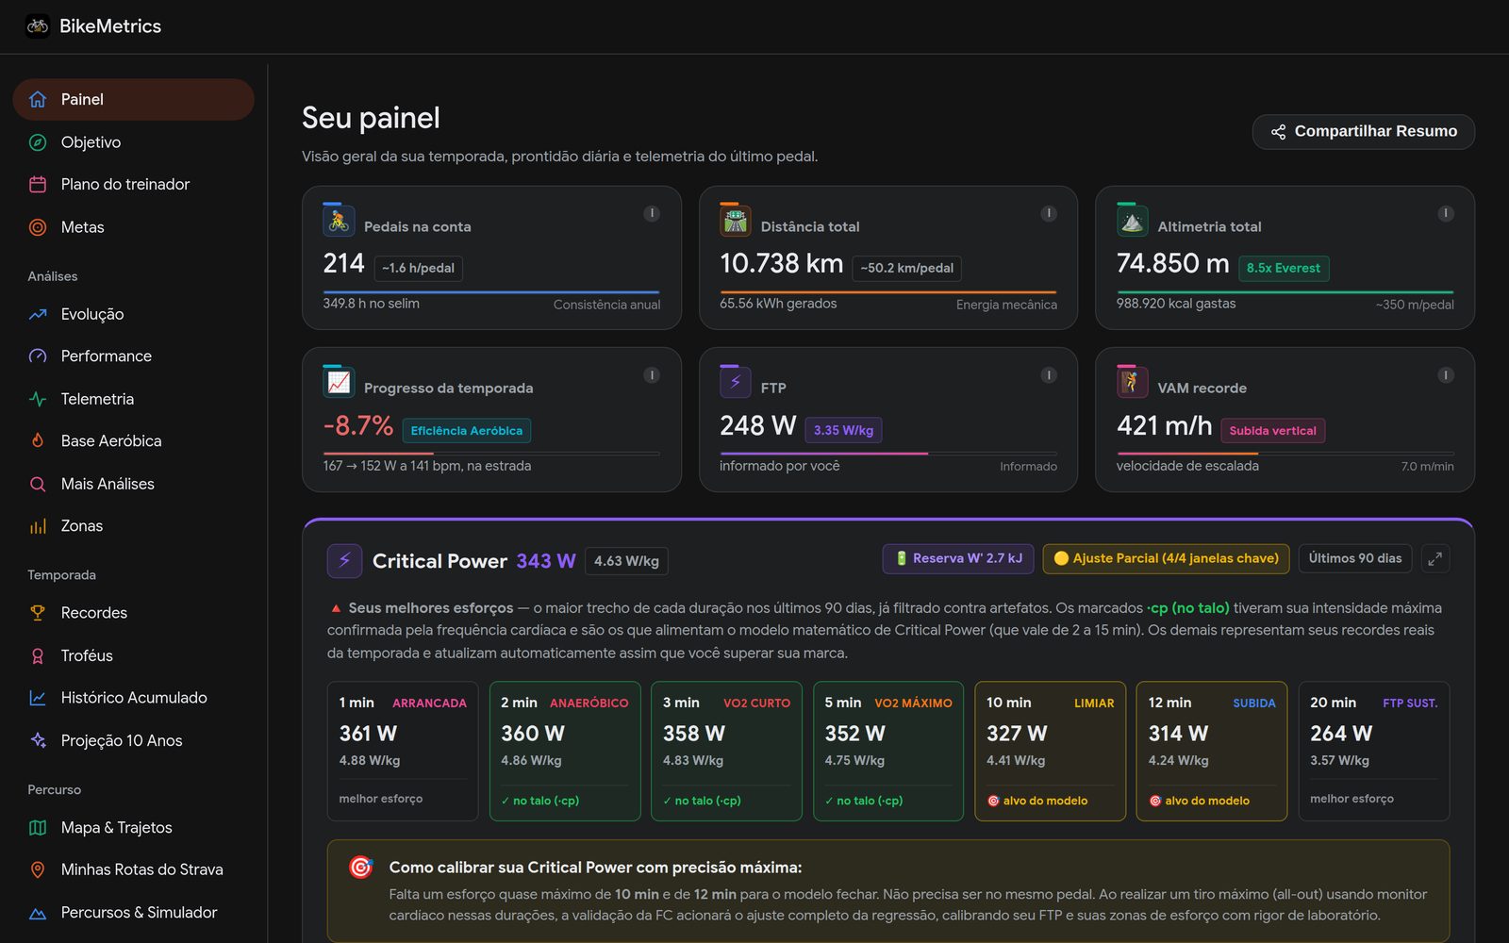This screenshot has width=1509, height=943.
Task: Select the 10 min LIMIAR effort card
Action: [x=1050, y=752]
